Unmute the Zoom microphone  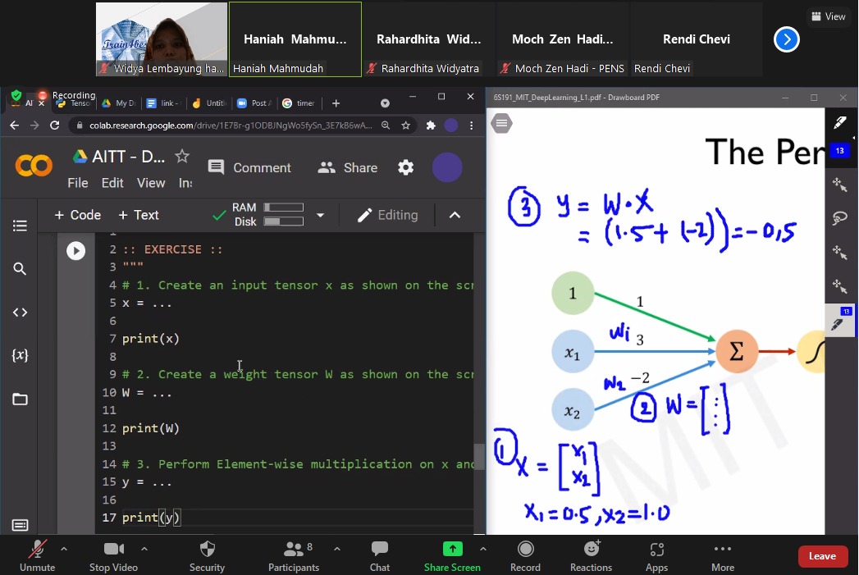point(37,556)
